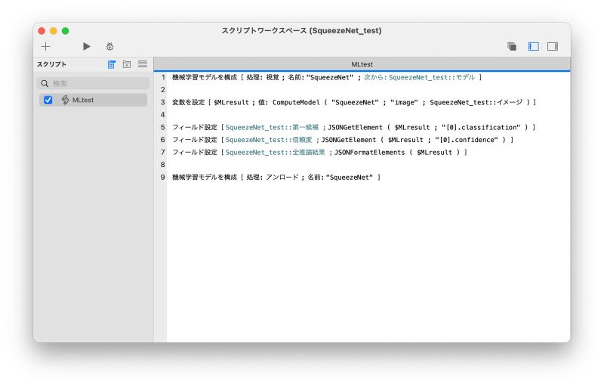Click the empty line 8 row

click(368, 165)
